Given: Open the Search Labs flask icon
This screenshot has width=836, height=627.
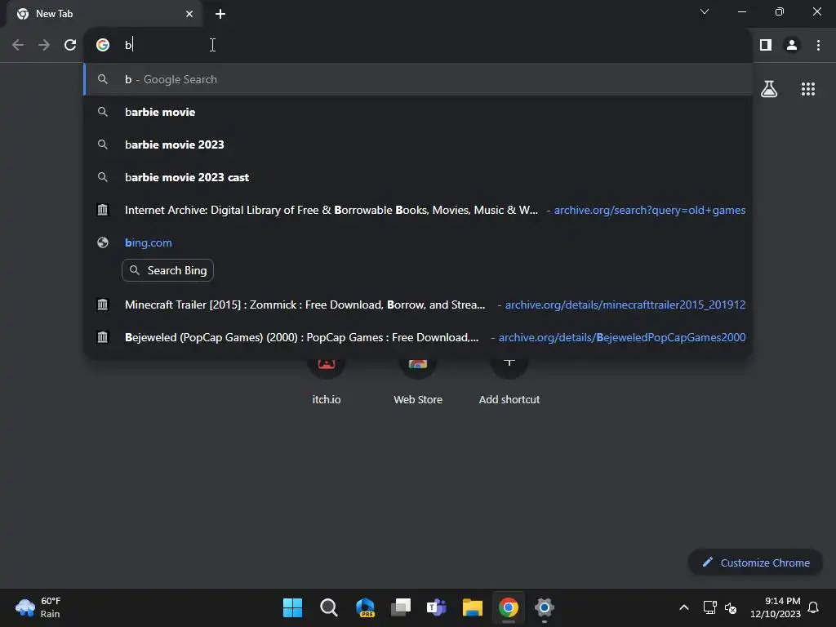Looking at the screenshot, I should click(769, 88).
